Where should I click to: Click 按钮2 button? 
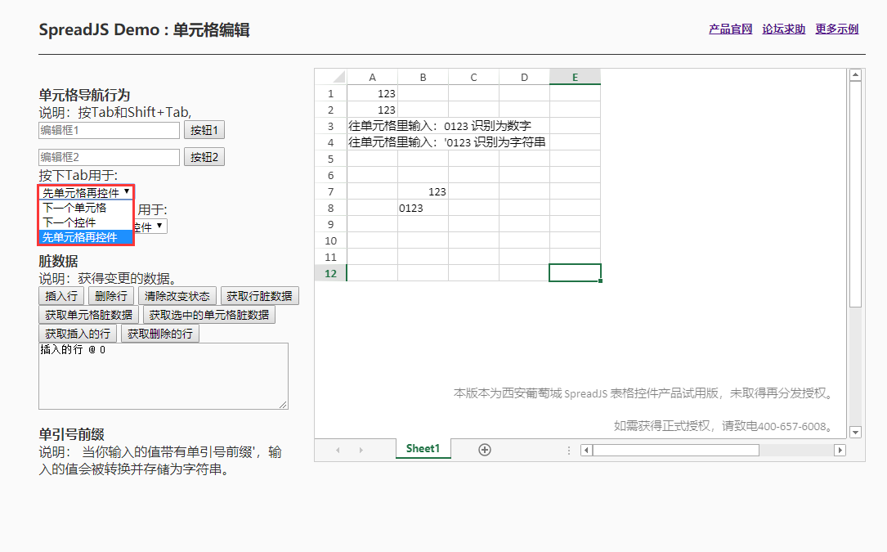click(204, 157)
